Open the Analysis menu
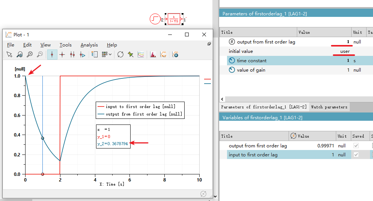The width and height of the screenshot is (373, 201). (89, 45)
